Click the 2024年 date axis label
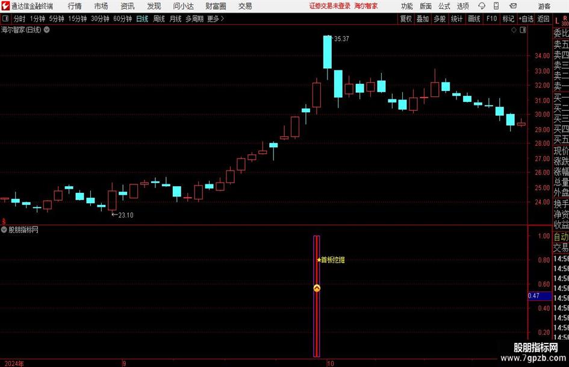The width and height of the screenshot is (569, 367). pyautogui.click(x=14, y=363)
